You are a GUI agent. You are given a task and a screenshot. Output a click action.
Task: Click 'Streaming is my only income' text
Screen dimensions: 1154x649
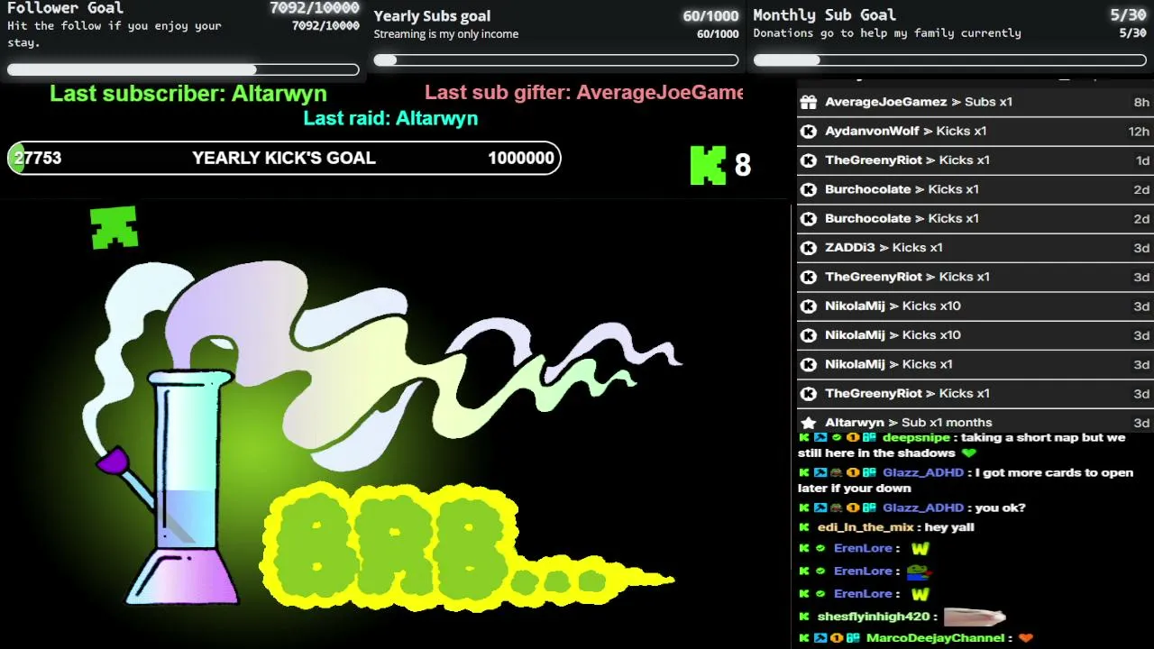(446, 34)
